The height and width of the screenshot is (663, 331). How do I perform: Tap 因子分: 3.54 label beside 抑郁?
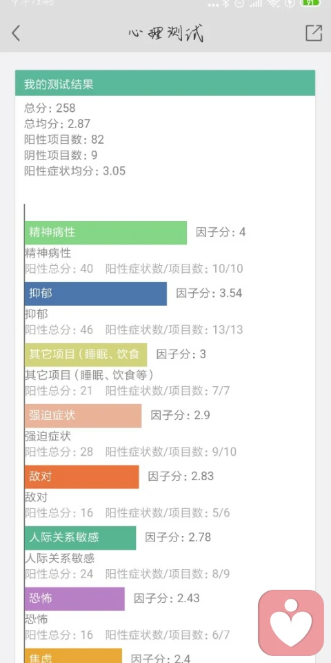[x=209, y=293]
